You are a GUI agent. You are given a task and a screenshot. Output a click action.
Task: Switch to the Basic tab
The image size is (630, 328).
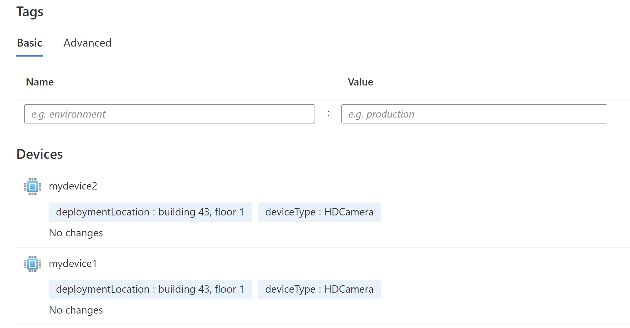[29, 42]
